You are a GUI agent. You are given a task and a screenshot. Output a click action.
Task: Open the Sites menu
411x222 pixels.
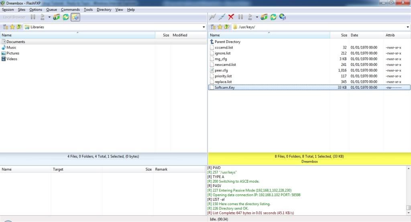point(21,9)
